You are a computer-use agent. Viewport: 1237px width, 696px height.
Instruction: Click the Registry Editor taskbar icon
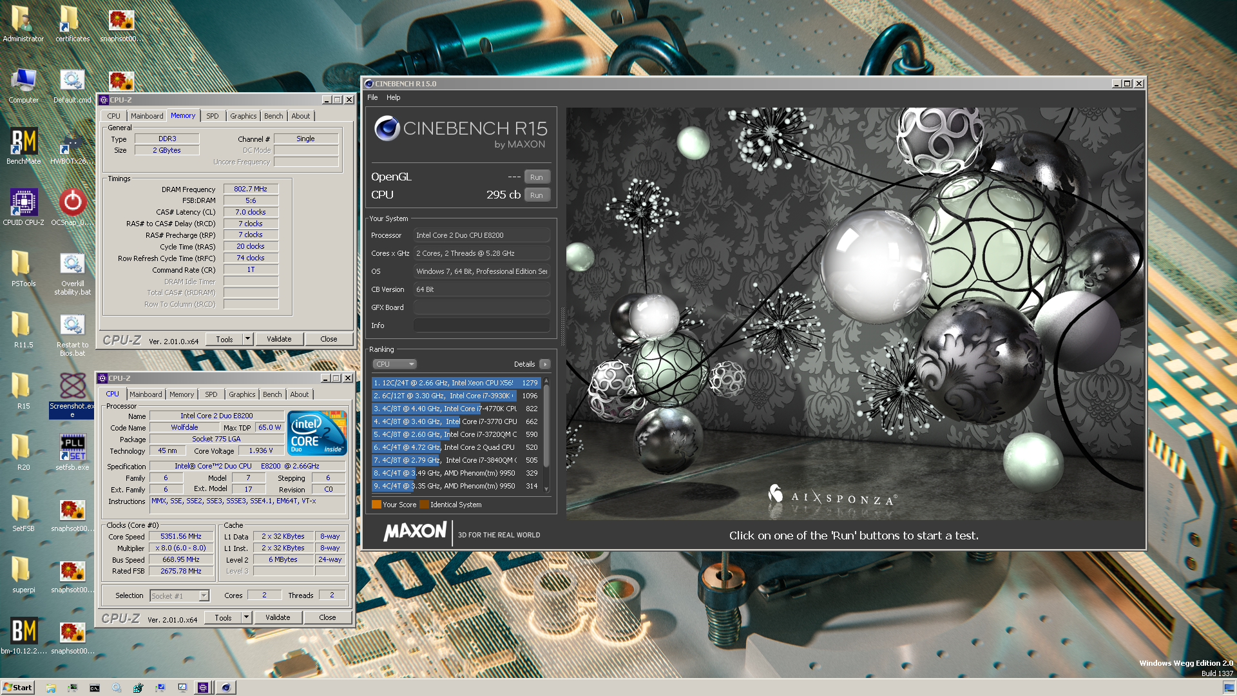click(139, 688)
